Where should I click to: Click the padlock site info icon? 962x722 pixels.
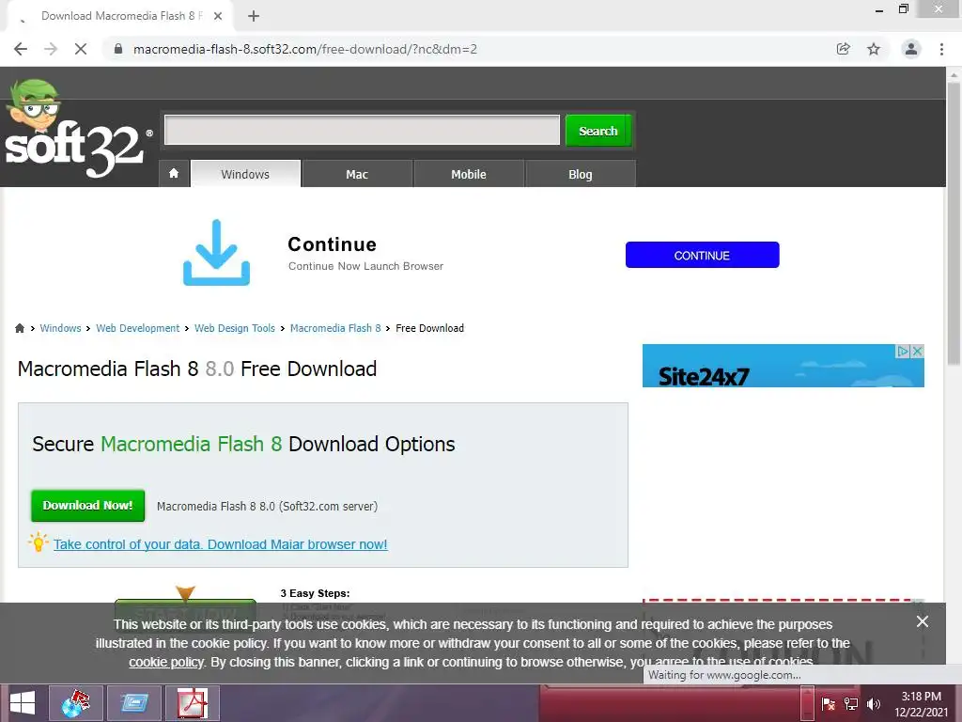click(x=119, y=49)
